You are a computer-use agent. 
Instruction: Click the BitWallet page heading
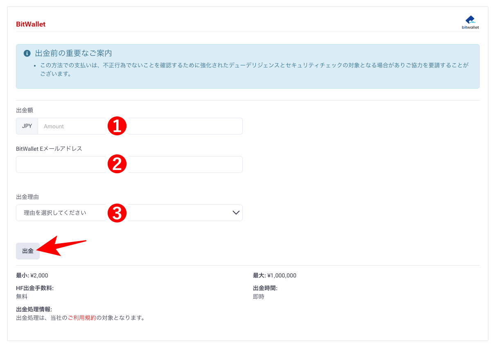(x=30, y=24)
